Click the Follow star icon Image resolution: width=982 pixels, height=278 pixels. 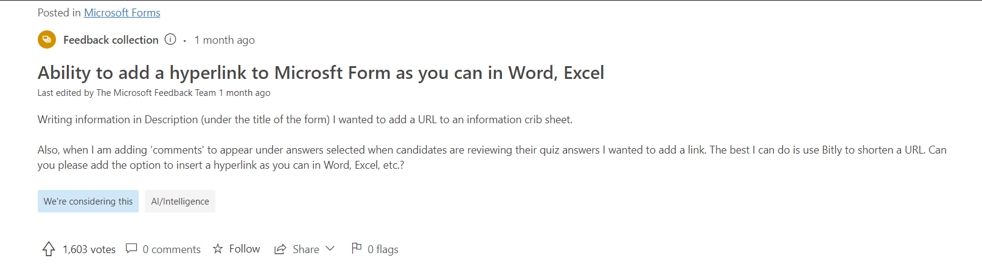tap(218, 249)
